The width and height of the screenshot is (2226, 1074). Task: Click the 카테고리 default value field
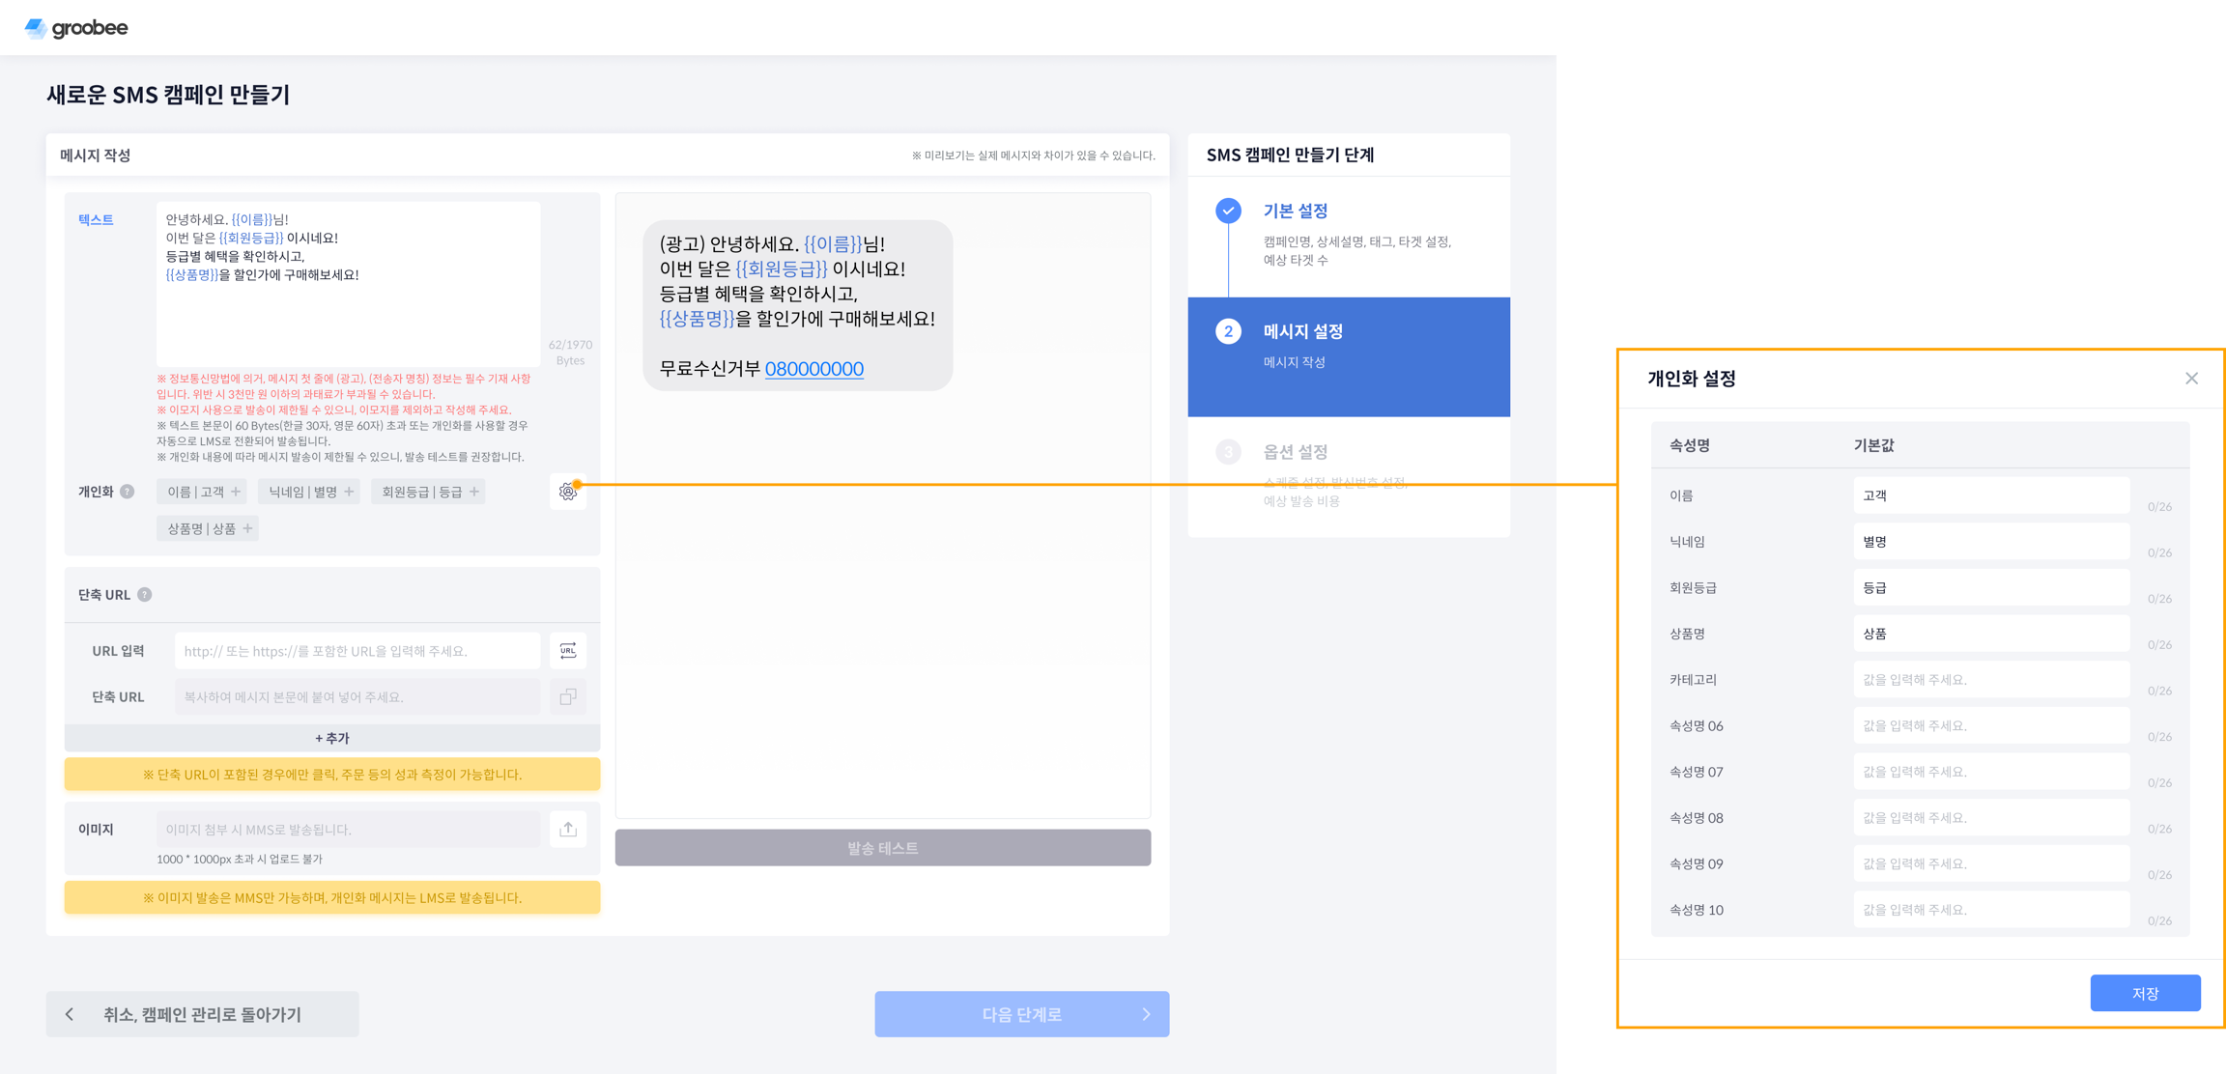(1990, 680)
